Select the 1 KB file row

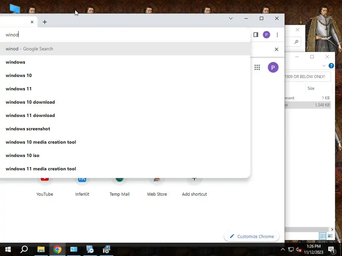point(308,98)
